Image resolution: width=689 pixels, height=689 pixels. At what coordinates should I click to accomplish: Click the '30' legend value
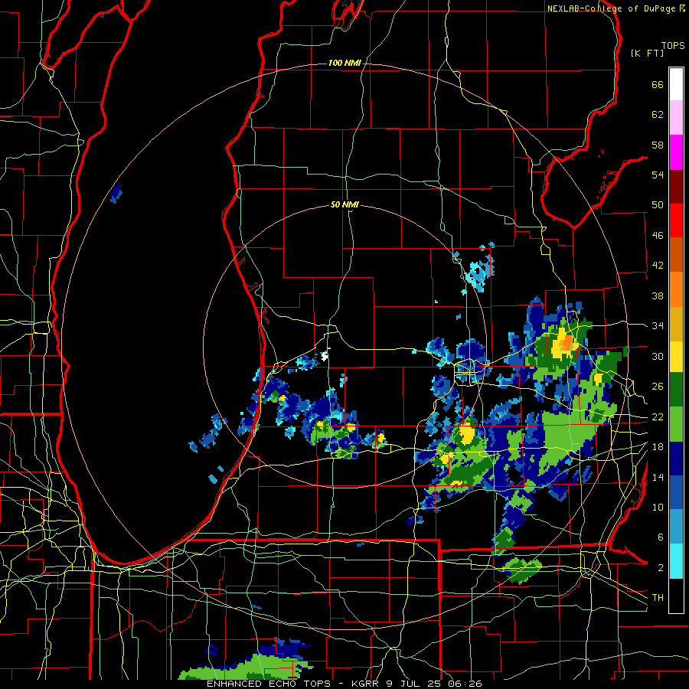(658, 356)
